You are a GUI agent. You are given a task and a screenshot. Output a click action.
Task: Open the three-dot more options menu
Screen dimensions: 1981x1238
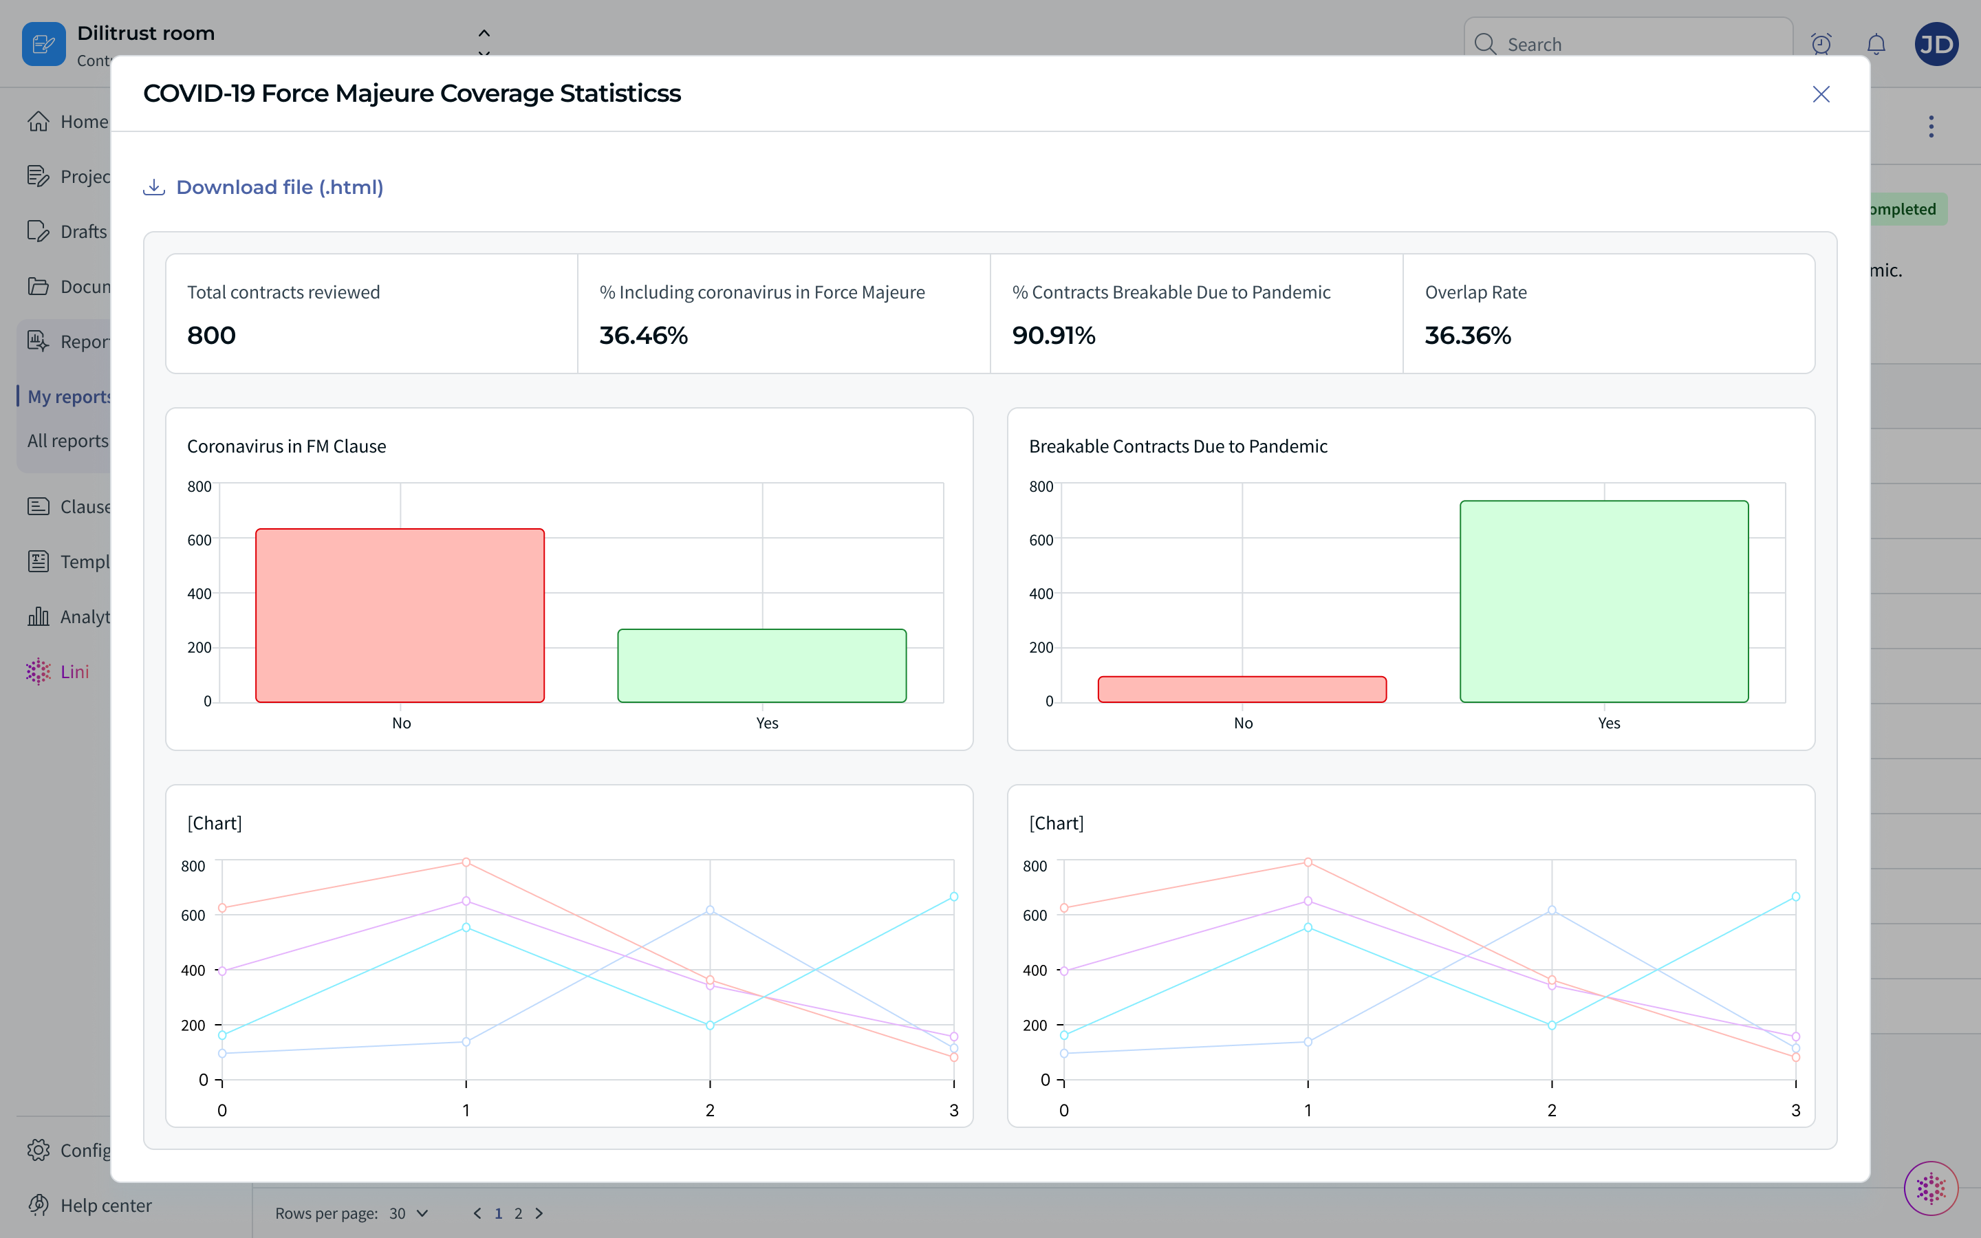tap(1931, 126)
